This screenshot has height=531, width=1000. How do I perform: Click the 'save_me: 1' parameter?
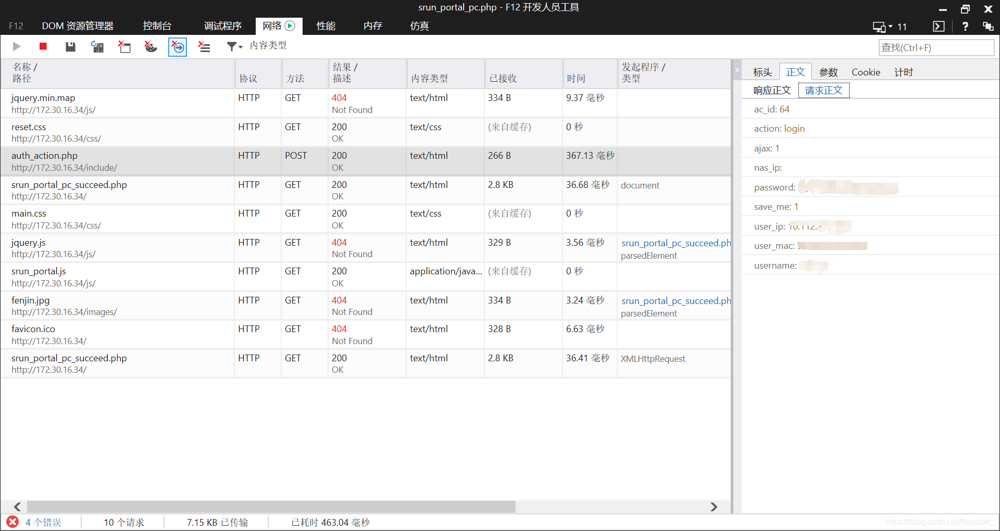[776, 207]
